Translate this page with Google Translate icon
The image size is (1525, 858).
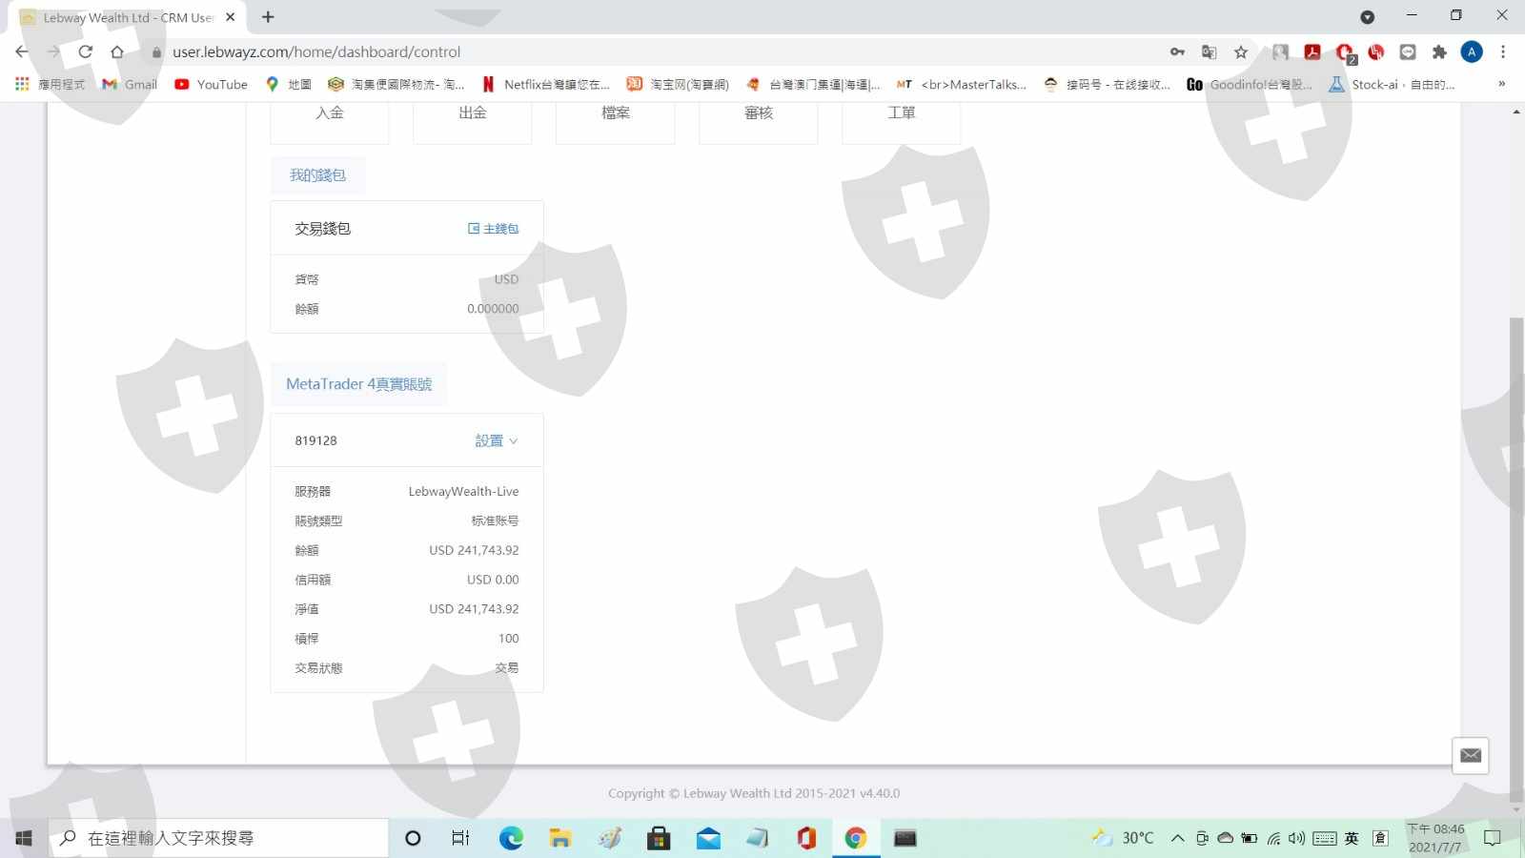[x=1210, y=52]
